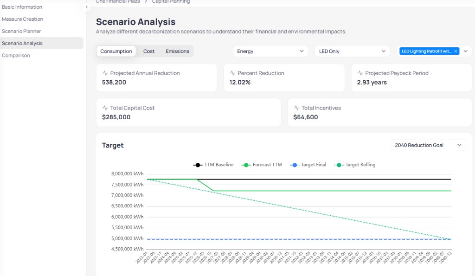Click the pulse icon beside Projected Annual Reduction
The height and width of the screenshot is (276, 475).
[x=105, y=73]
